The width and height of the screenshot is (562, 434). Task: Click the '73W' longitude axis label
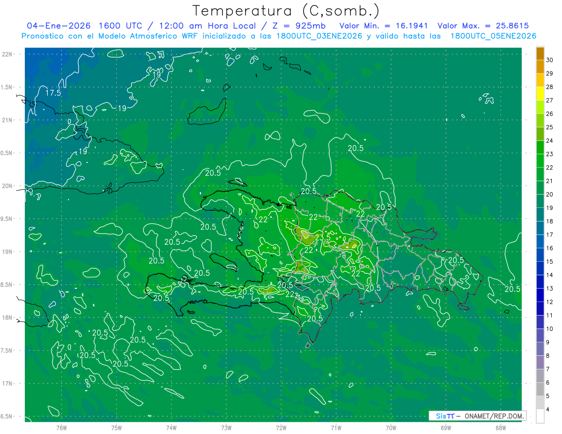click(226, 427)
